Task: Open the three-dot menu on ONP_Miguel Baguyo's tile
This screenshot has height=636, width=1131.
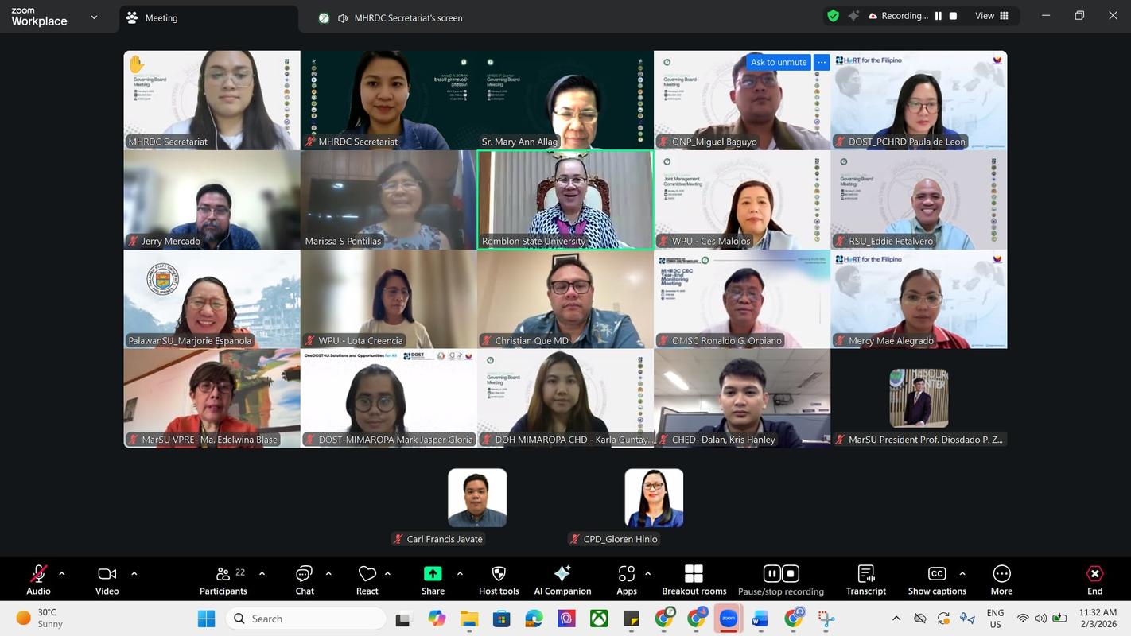Action: (x=822, y=62)
